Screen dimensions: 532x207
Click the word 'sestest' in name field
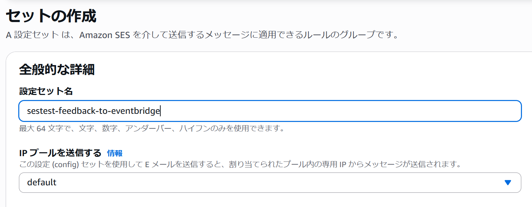(x=39, y=111)
